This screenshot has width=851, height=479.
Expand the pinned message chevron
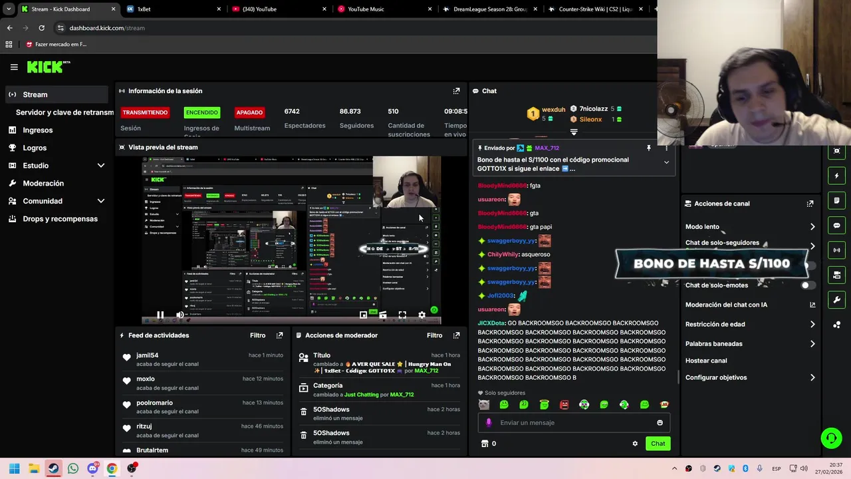point(666,162)
